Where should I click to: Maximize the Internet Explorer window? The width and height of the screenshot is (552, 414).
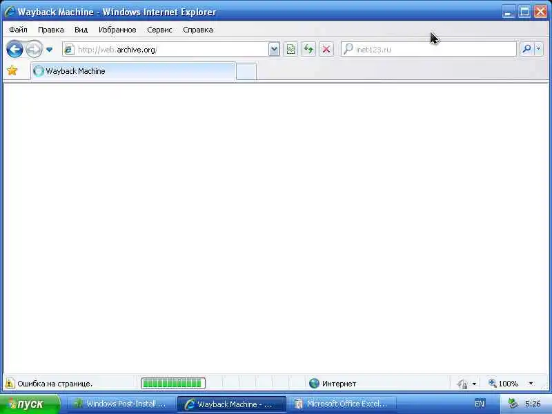524,12
